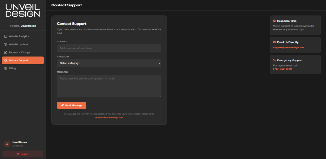This screenshot has height=159, width=326.
Task: Click the logout arrow icon
Action: pos(18,154)
